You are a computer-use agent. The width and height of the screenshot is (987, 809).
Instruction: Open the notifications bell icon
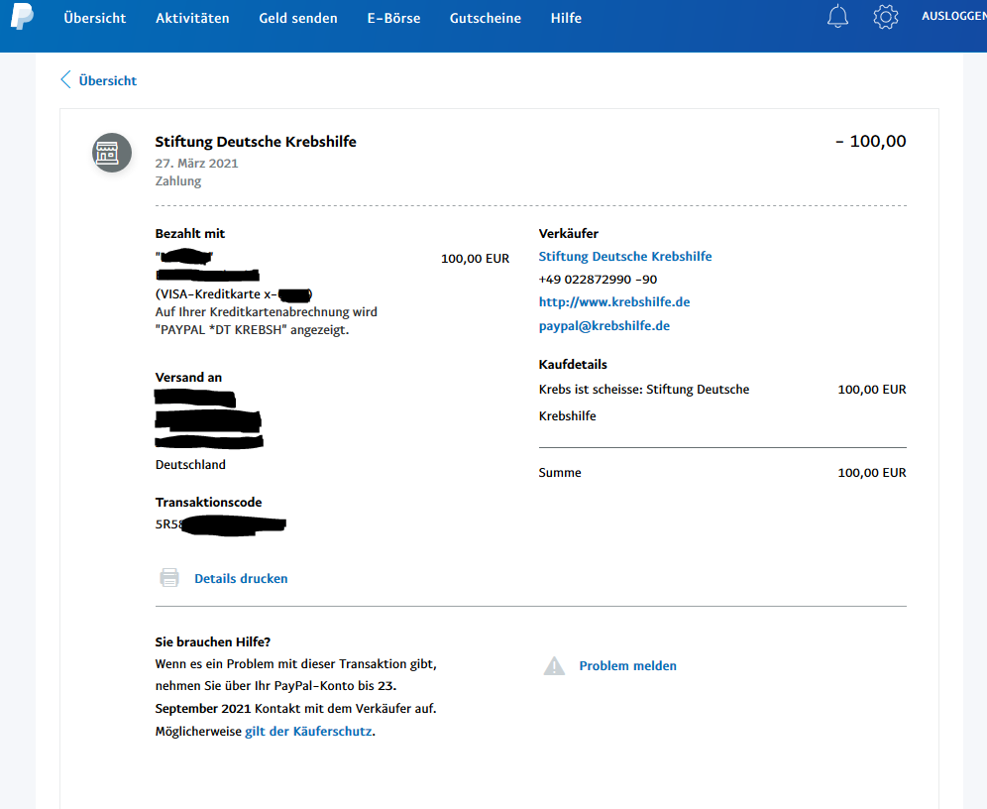click(837, 17)
